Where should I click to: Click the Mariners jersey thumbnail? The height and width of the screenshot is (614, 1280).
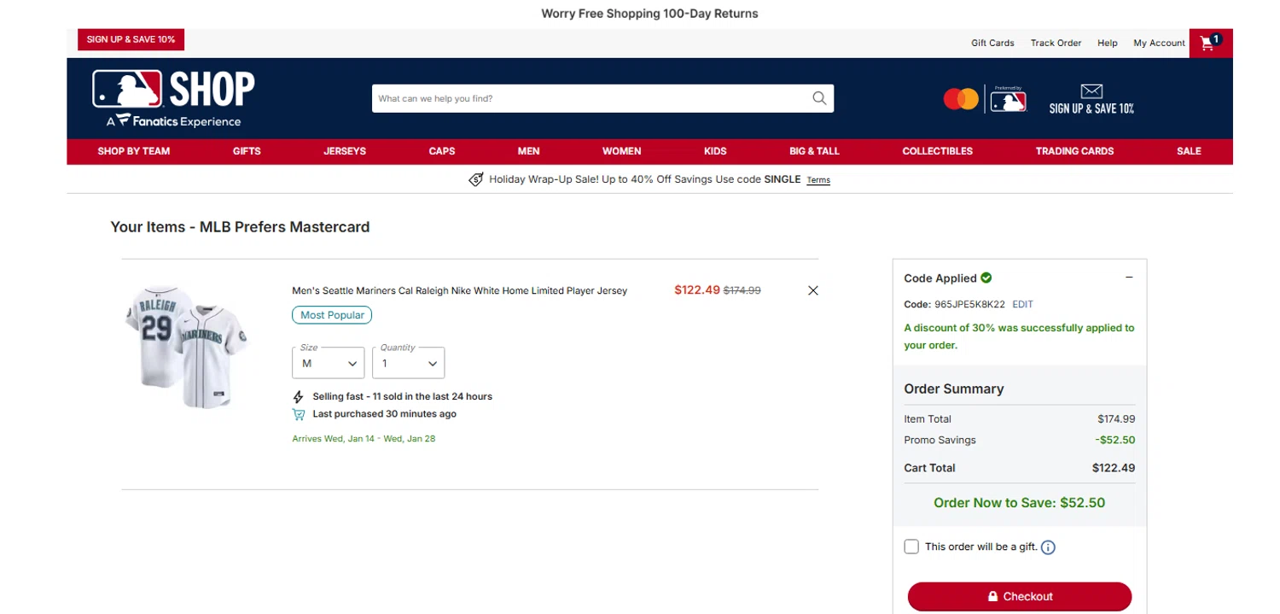coord(188,347)
